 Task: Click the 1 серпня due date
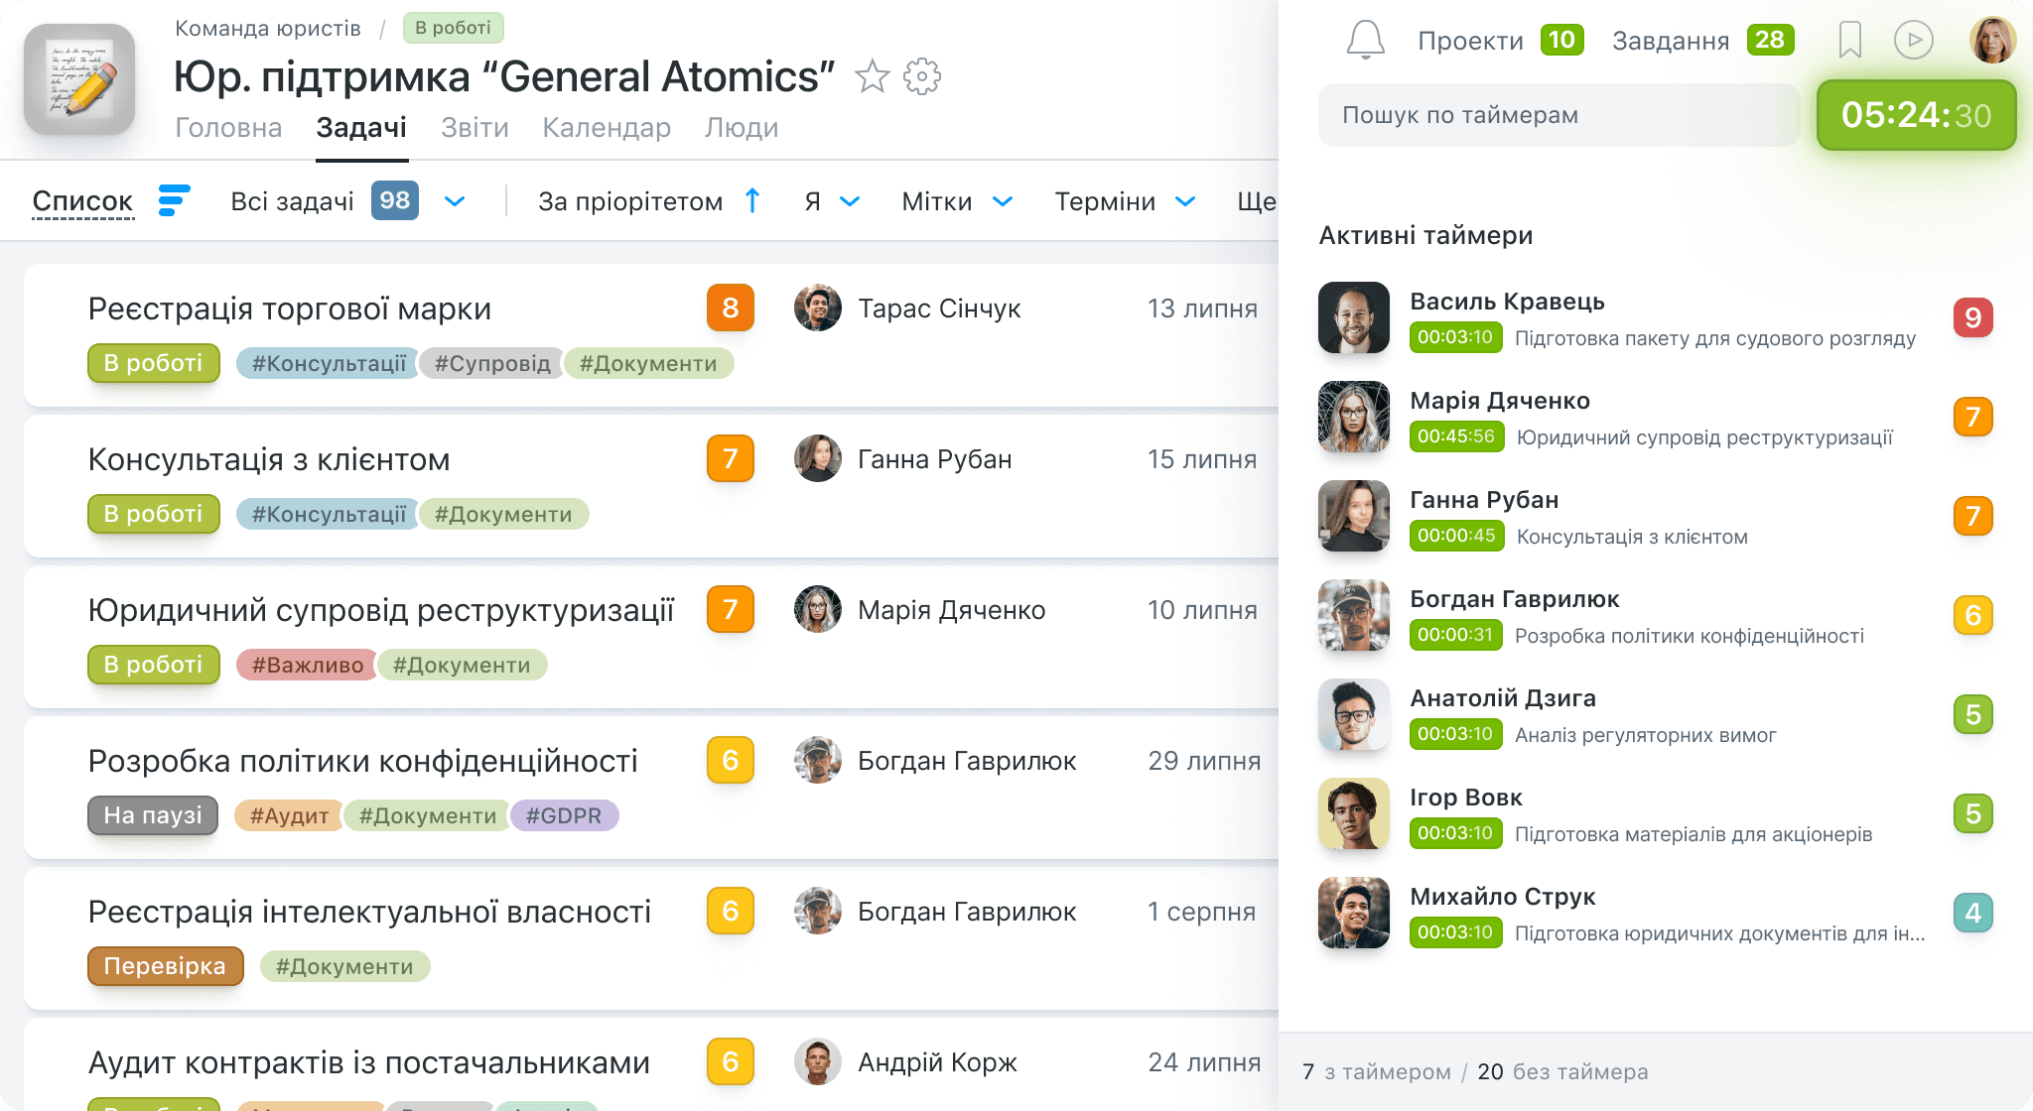(x=1201, y=912)
